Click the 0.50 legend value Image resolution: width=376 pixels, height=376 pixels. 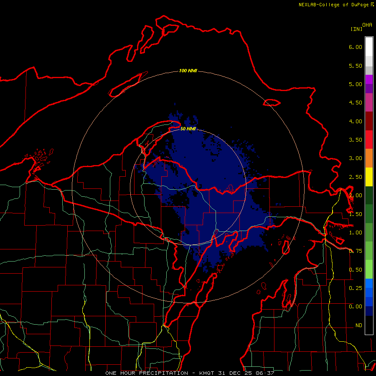356,270
